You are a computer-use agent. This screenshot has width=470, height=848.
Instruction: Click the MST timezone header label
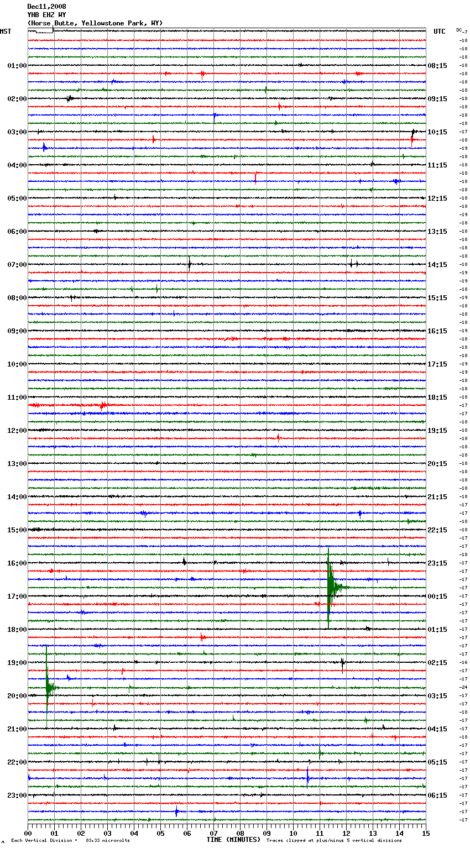click(6, 32)
